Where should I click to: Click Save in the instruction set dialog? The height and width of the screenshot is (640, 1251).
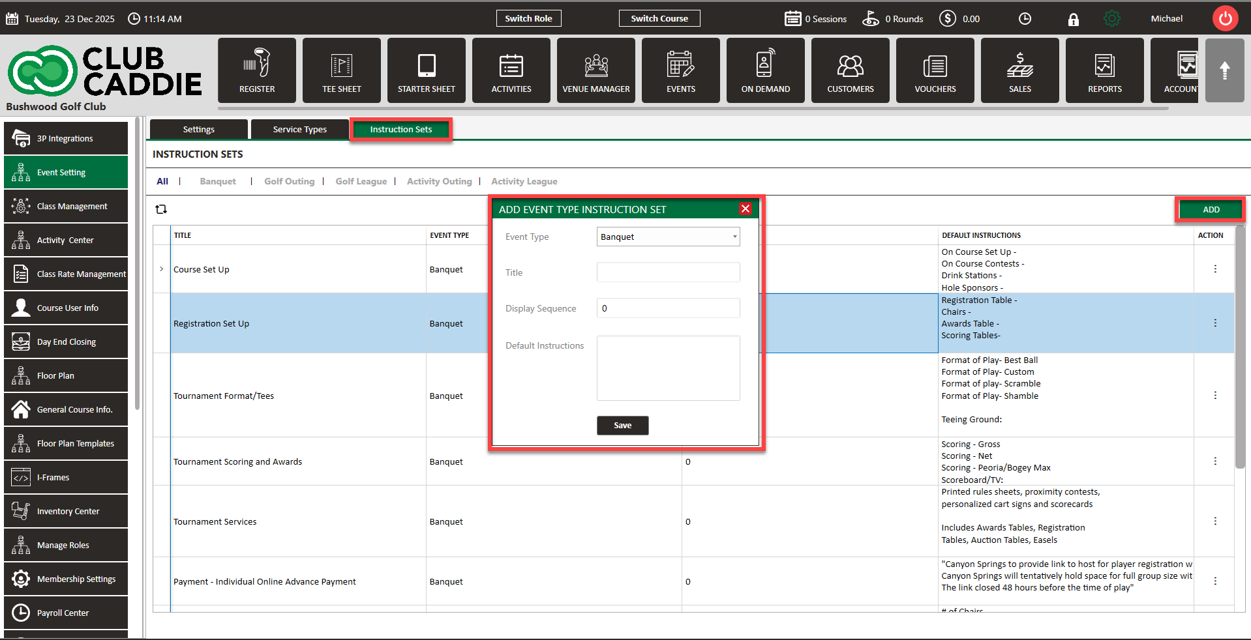click(622, 426)
